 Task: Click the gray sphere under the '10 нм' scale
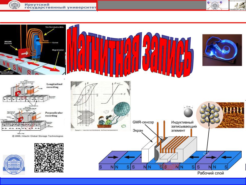click(x=188, y=113)
